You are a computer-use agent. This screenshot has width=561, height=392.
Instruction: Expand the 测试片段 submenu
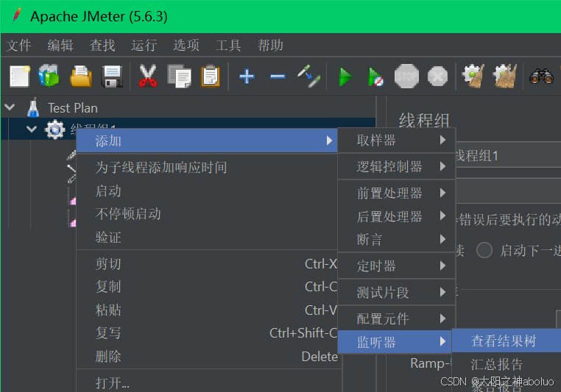pos(396,292)
